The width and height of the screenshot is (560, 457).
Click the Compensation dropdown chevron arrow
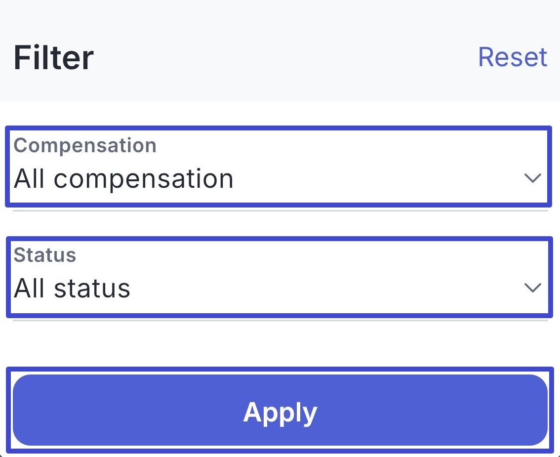click(532, 178)
